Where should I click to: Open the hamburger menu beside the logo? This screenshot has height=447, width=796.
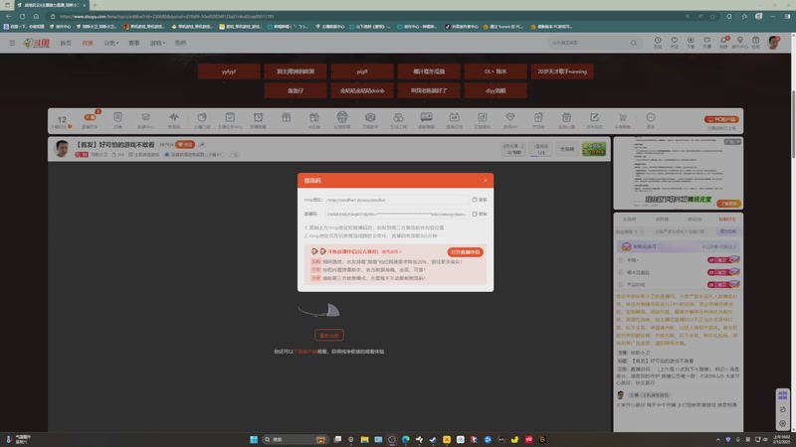coord(12,43)
